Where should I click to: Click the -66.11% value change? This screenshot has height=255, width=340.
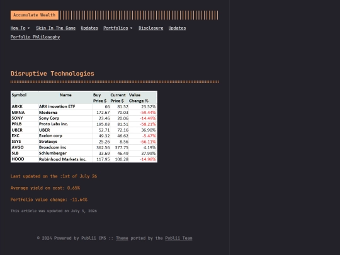point(148,142)
